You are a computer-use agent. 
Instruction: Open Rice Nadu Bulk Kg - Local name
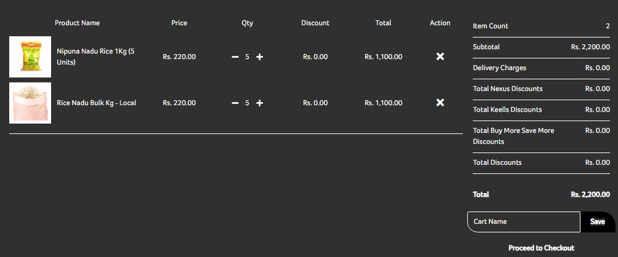97,103
